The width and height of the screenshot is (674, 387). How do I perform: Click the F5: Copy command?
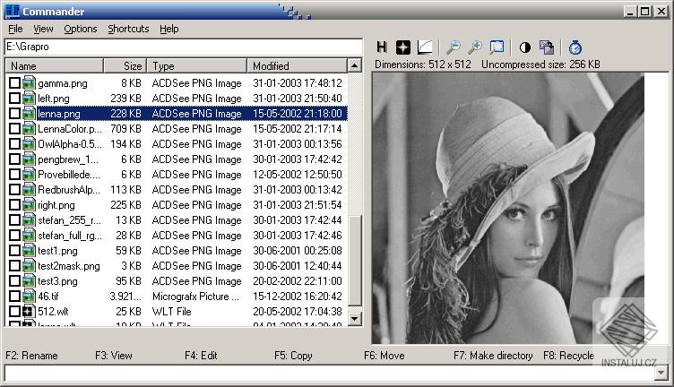click(x=293, y=356)
